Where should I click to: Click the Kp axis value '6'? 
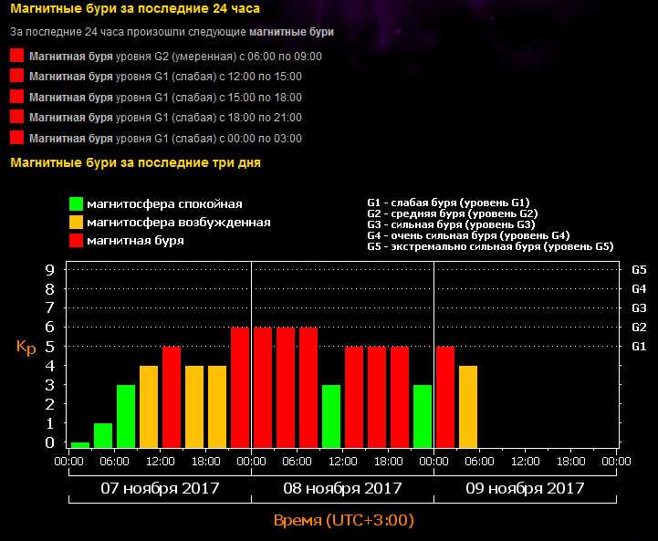pos(49,328)
